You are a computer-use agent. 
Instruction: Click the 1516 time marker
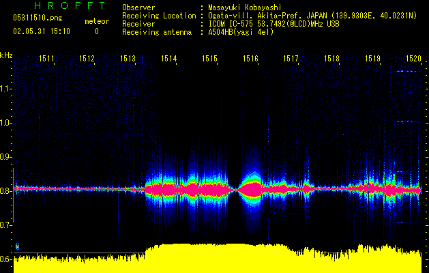click(x=250, y=58)
